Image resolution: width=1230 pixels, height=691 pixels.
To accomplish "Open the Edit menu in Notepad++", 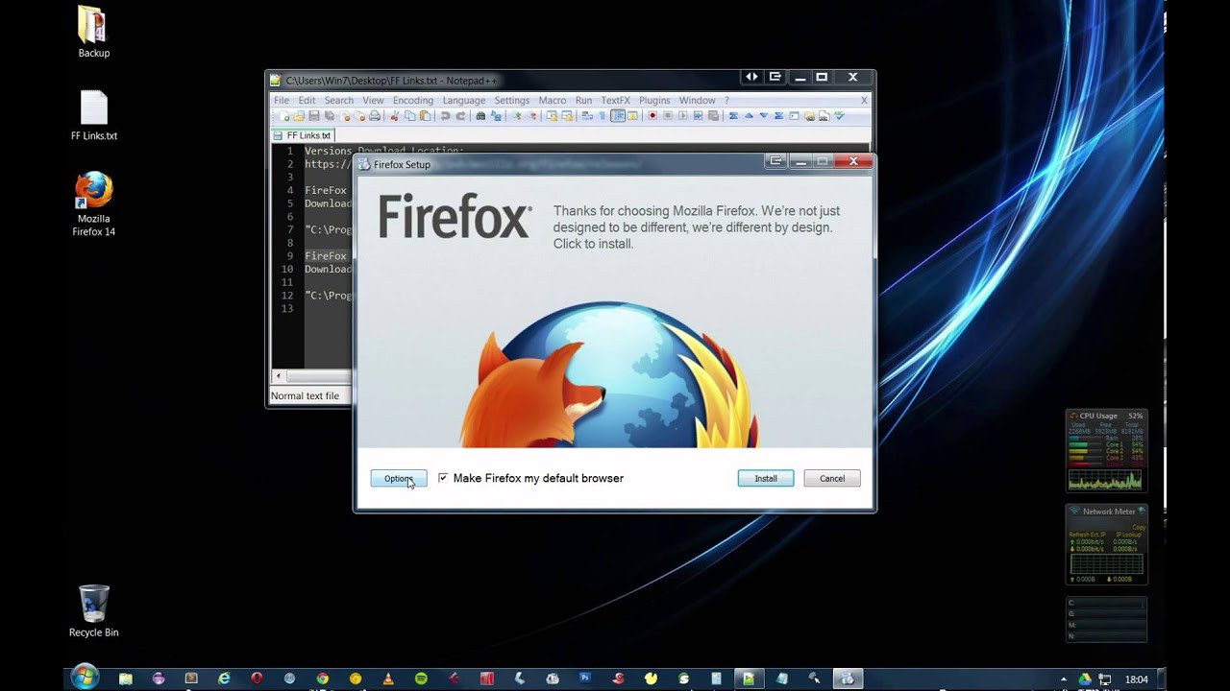I will pyautogui.click(x=307, y=100).
